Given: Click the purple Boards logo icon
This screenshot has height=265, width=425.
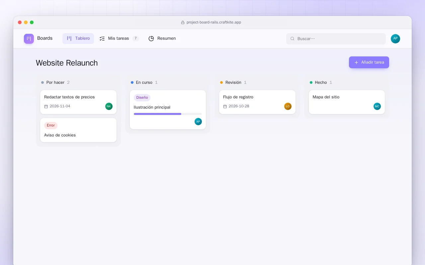Looking at the screenshot, I should (x=29, y=39).
